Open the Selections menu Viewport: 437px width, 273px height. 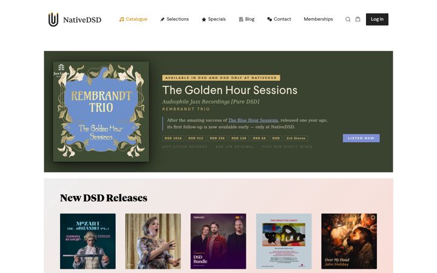[175, 19]
